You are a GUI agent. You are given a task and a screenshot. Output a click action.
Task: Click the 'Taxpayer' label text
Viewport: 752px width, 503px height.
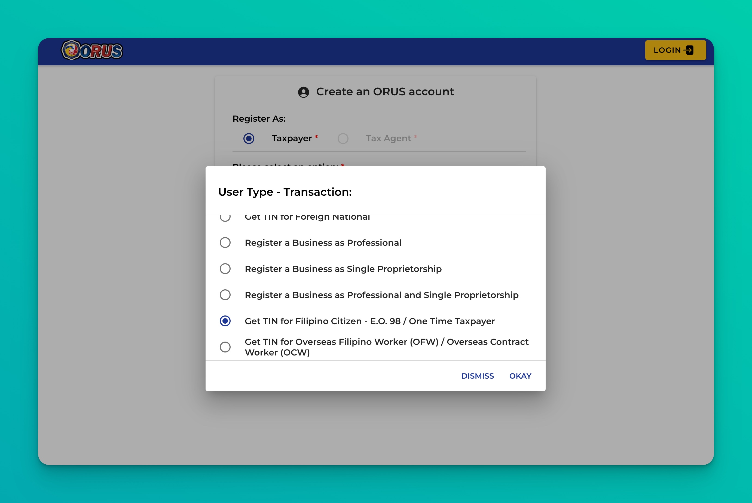[x=292, y=138]
